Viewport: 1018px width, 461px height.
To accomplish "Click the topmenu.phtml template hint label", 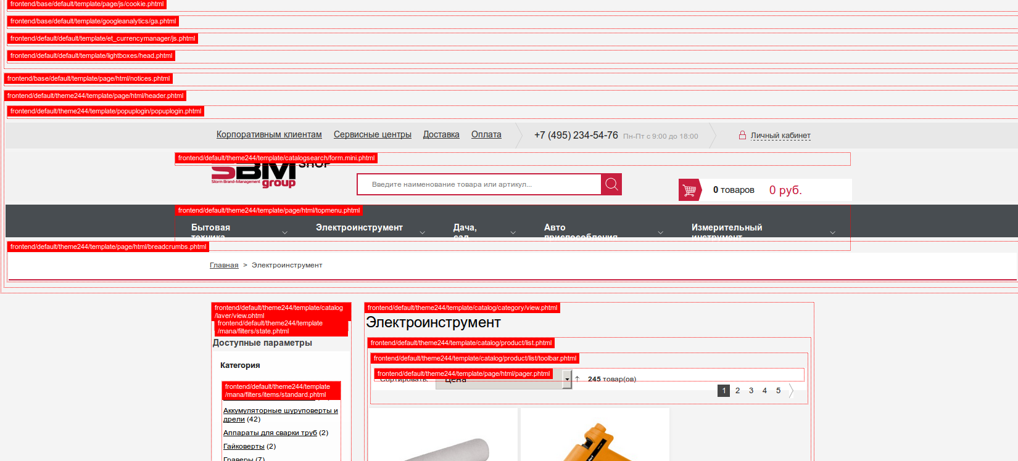I will pyautogui.click(x=269, y=210).
